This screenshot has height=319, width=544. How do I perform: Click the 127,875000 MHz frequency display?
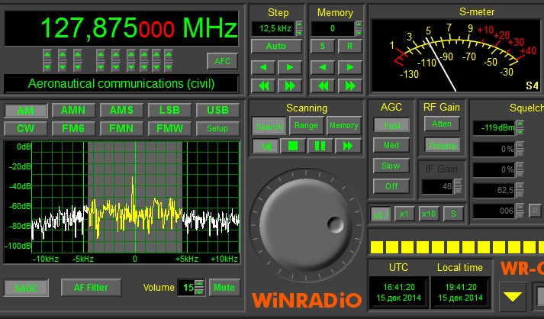point(121,28)
